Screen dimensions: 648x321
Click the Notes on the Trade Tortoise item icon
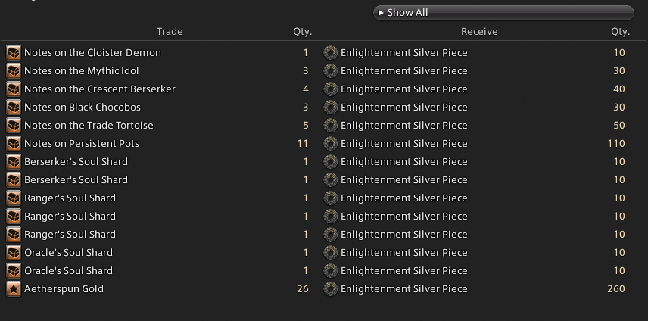point(14,126)
